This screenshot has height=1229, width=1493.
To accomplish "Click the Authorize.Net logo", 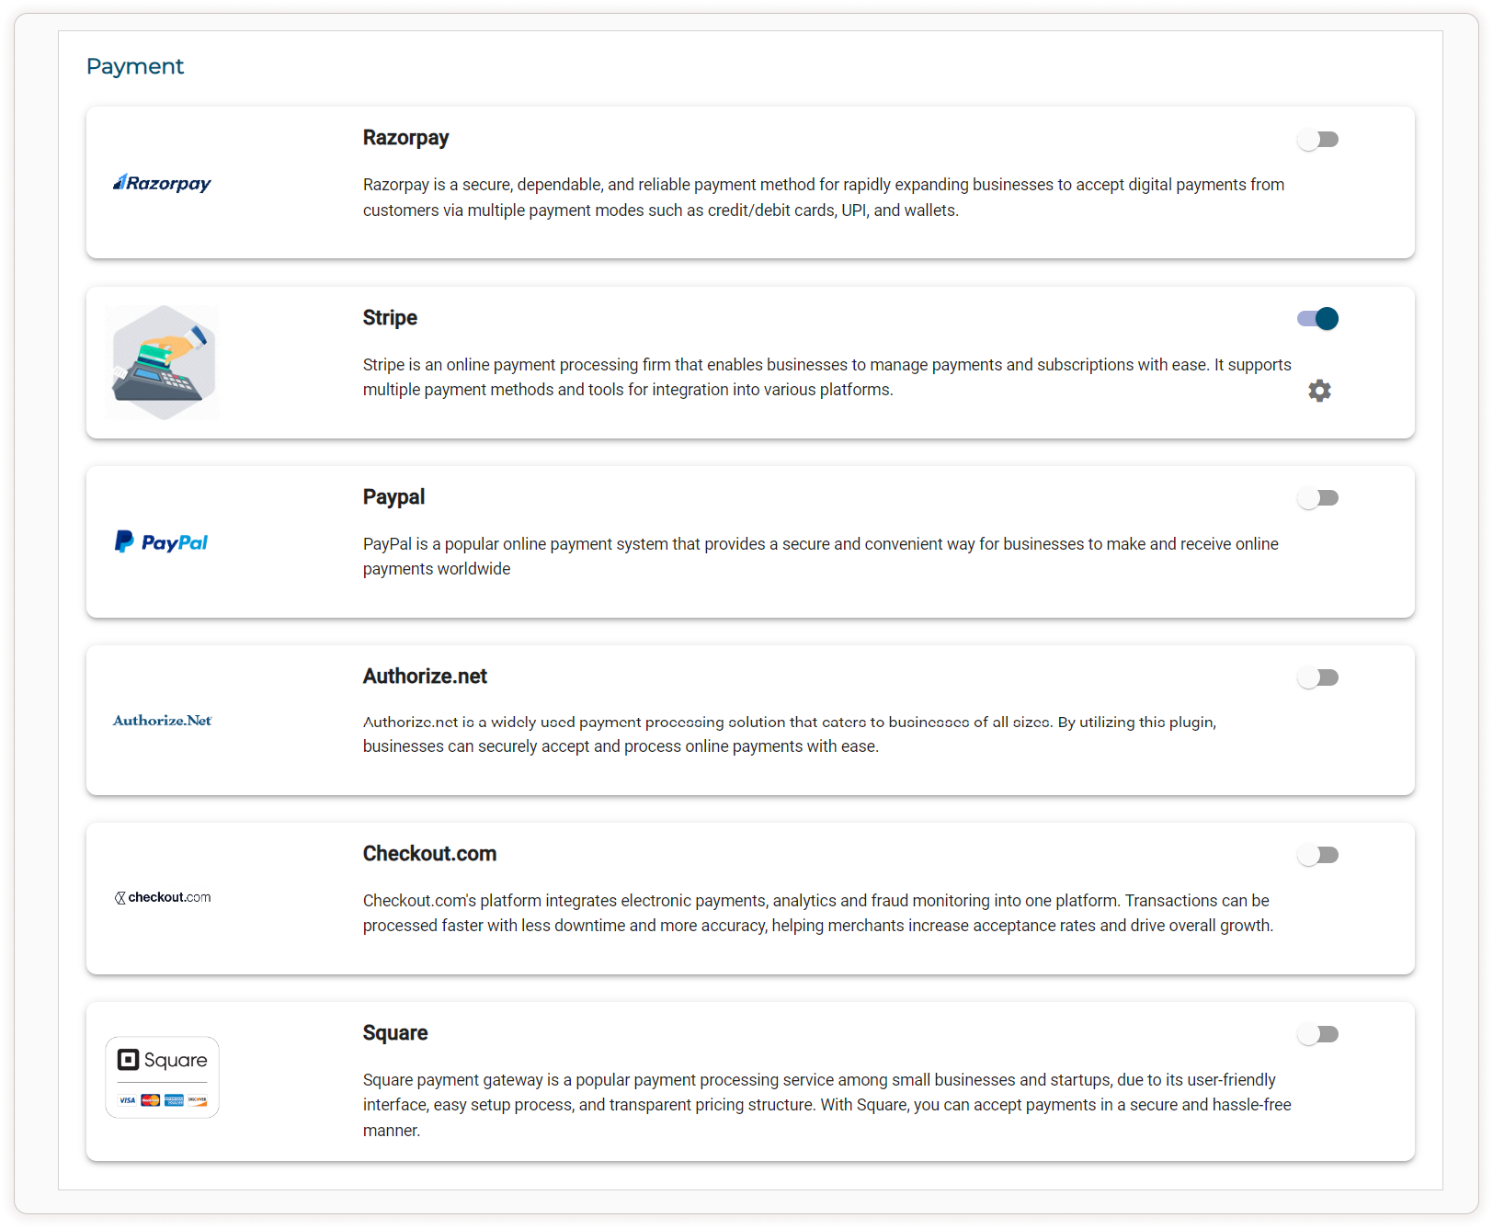I will [162, 721].
